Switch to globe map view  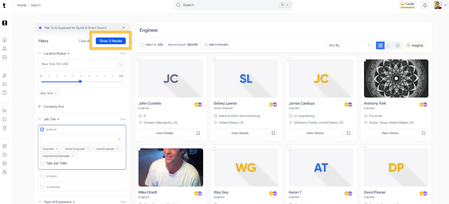pos(397,45)
